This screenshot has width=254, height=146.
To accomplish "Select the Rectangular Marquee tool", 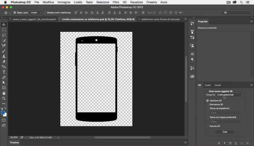I will tap(4, 30).
